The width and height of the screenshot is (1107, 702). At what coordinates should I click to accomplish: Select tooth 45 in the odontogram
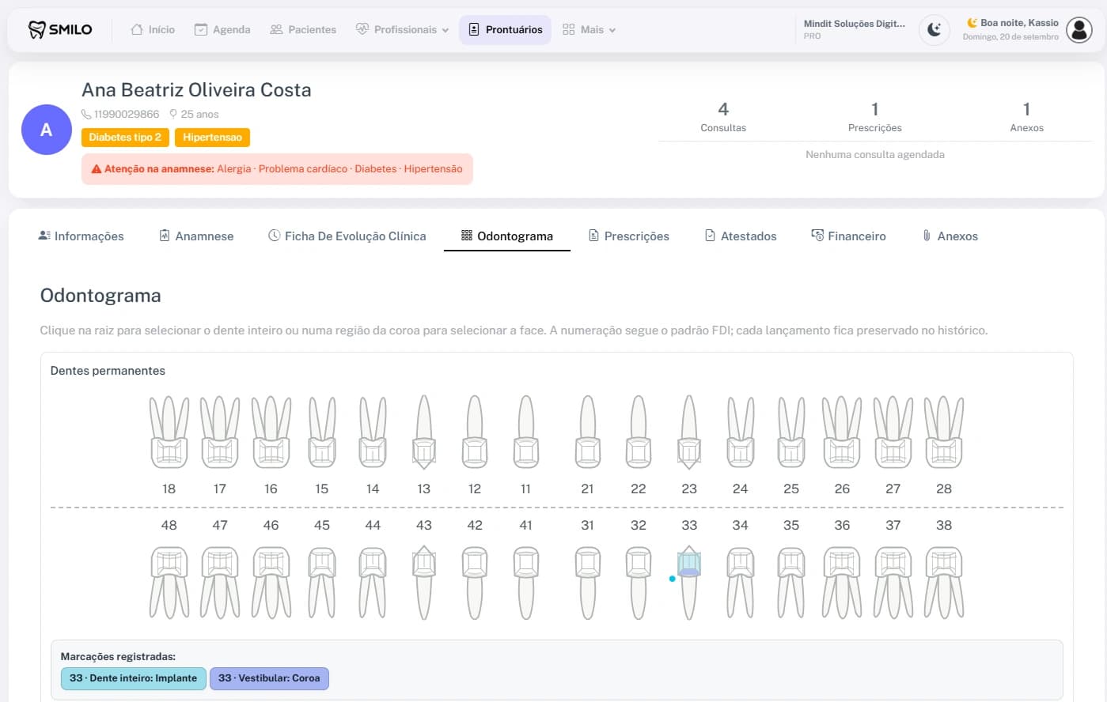tap(322, 583)
